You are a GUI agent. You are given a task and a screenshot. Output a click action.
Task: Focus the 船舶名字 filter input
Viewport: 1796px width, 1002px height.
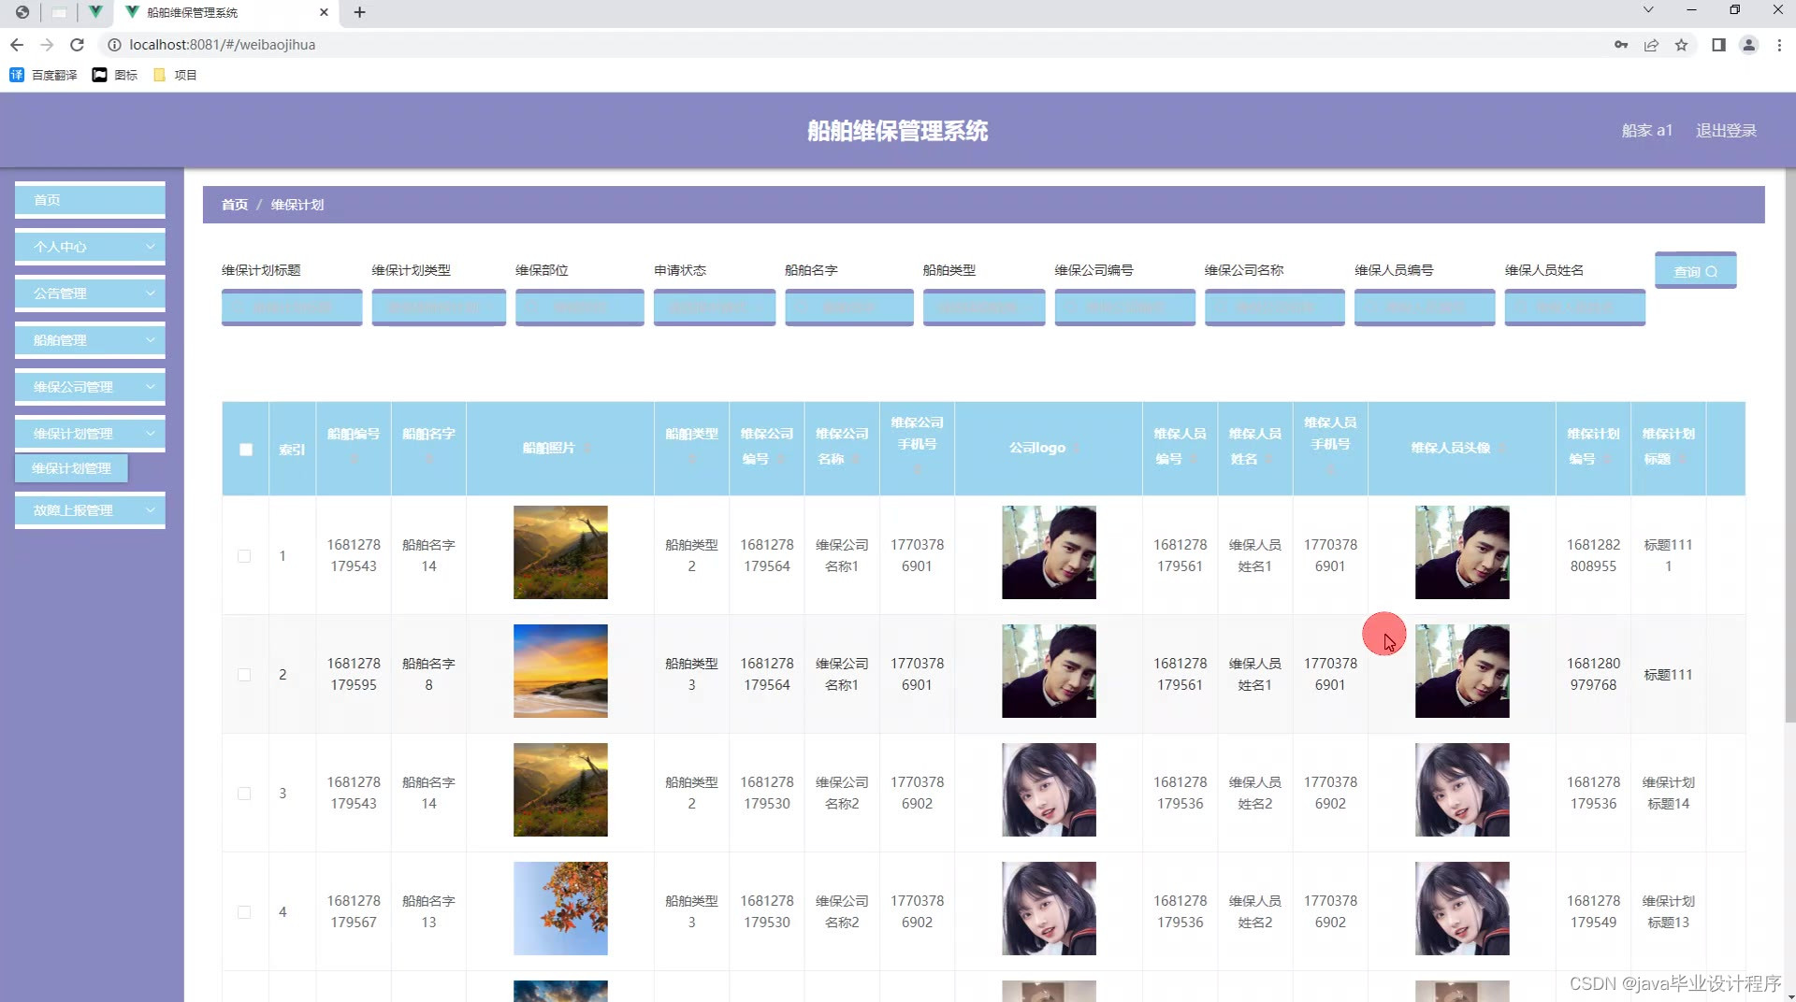[849, 308]
